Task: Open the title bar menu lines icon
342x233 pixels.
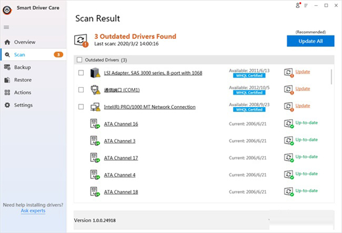Action: [x=306, y=6]
